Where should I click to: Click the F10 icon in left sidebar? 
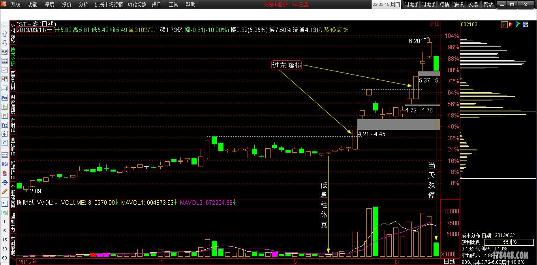(x=4, y=97)
